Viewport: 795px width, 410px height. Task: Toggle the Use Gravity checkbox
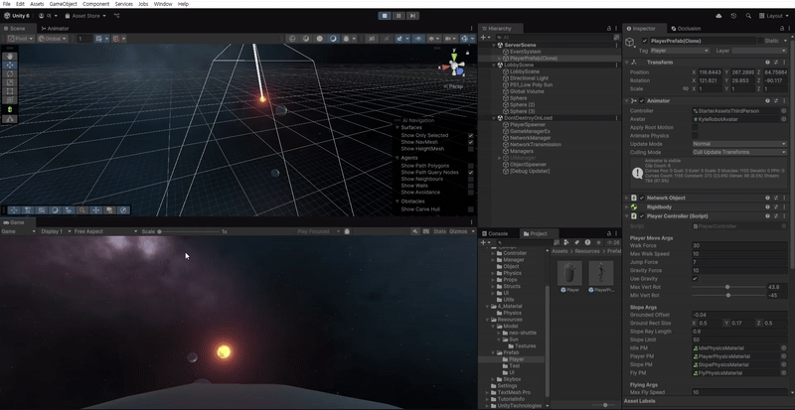695,278
